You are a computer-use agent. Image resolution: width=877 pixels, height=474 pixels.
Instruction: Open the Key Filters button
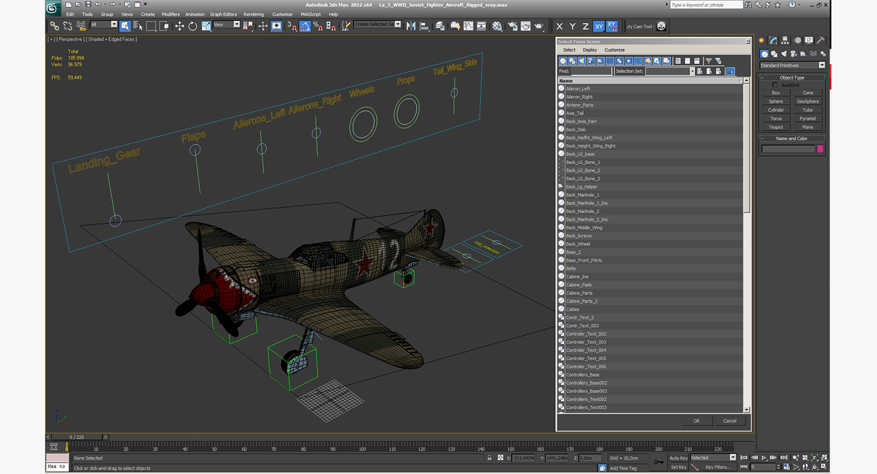click(x=718, y=467)
